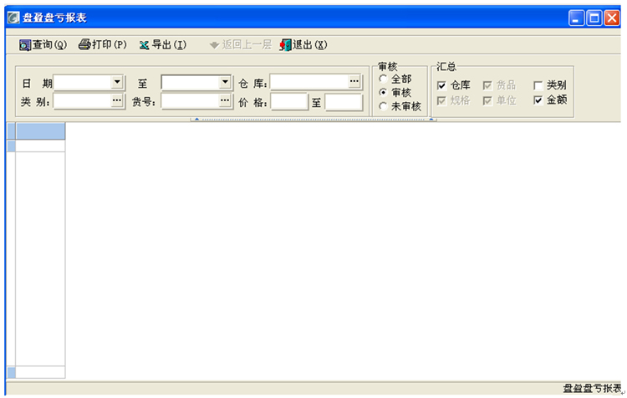627x398 pixels.
Task: Click the application icon in title bar
Action: [x=13, y=18]
